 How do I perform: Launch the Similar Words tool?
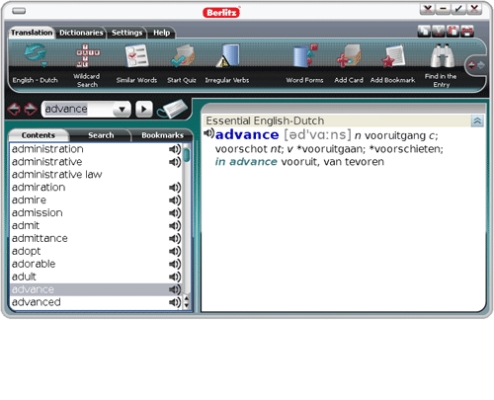(136, 55)
